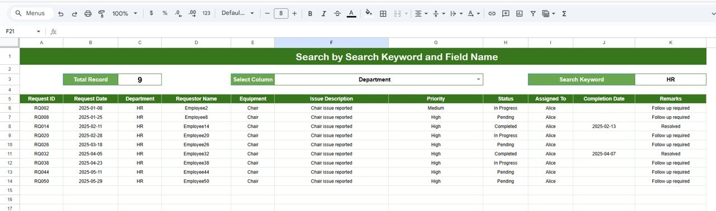Insert a chart via the chart icon

[x=519, y=13]
